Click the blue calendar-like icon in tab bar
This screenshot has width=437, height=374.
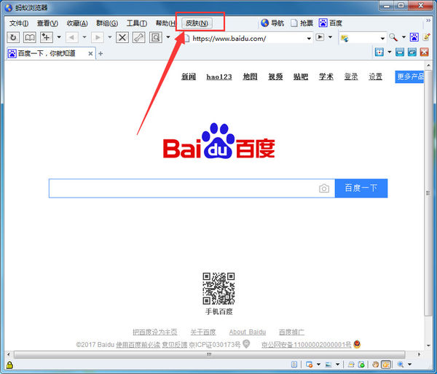[x=379, y=52]
